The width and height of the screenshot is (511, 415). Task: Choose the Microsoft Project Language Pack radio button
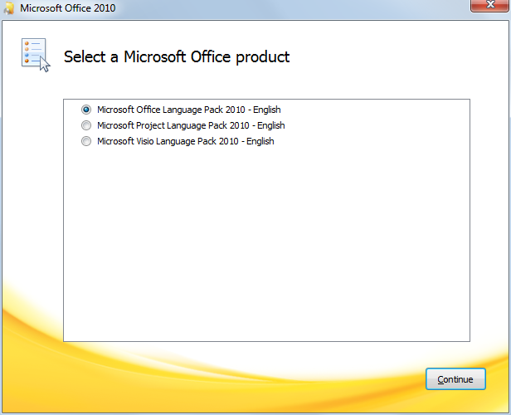pos(86,125)
